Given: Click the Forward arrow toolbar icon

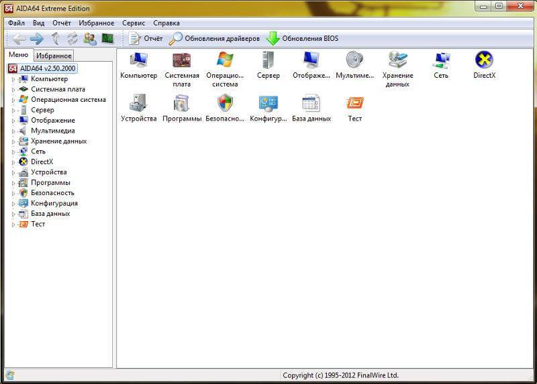Looking at the screenshot, I should point(37,39).
